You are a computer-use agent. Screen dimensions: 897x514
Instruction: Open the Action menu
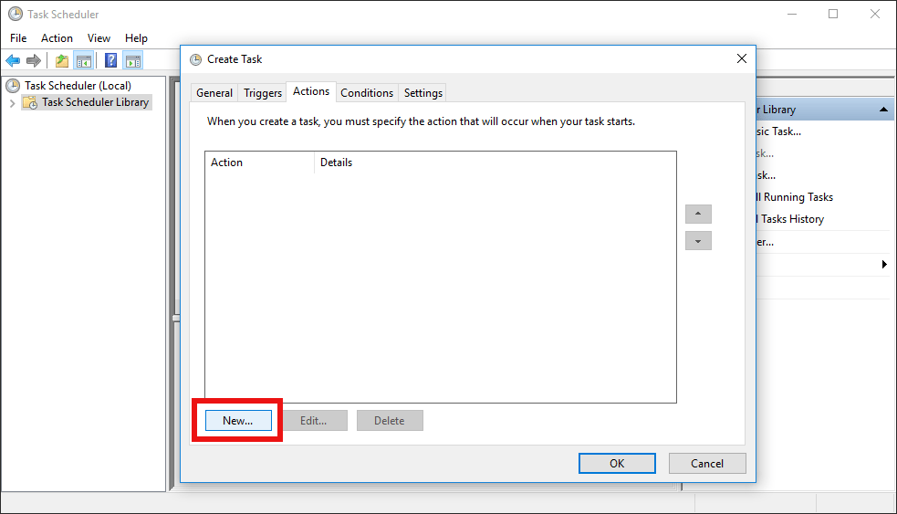[x=57, y=38]
